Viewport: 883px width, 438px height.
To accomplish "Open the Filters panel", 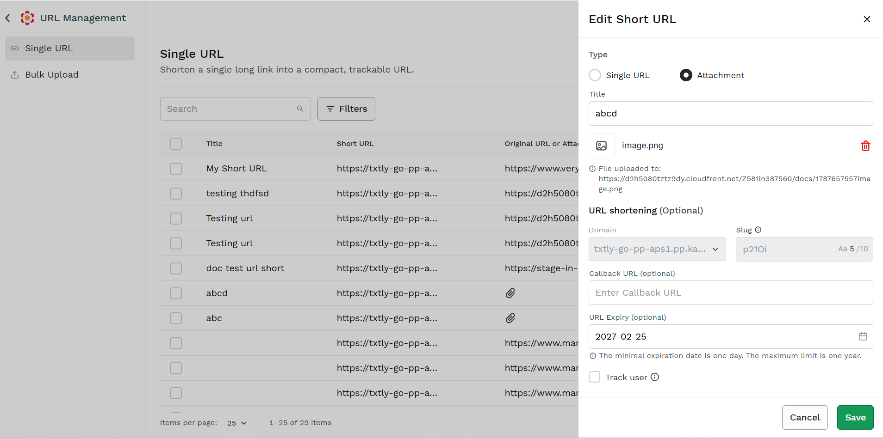I will coord(346,109).
